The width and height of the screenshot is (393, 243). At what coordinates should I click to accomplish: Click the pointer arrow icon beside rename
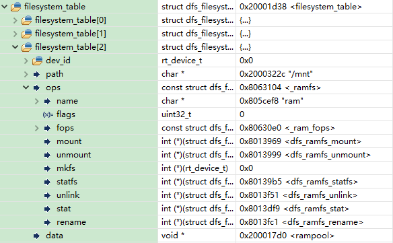pos(47,222)
